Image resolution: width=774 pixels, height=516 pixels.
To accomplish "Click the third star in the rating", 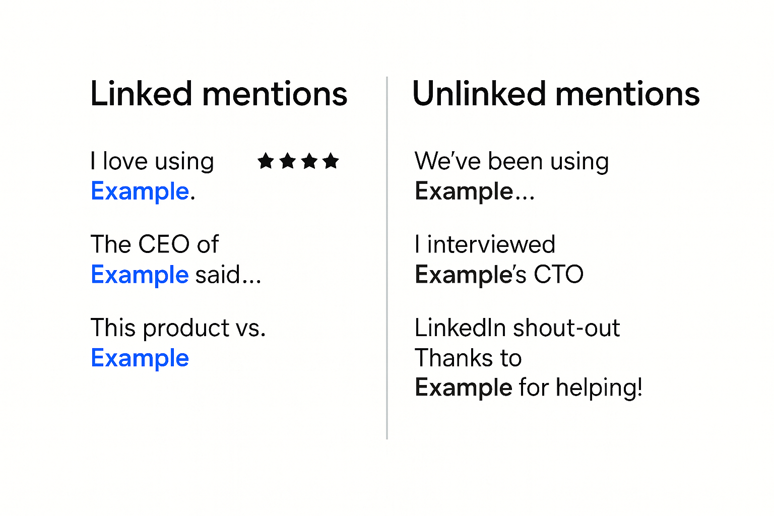I will coord(309,161).
